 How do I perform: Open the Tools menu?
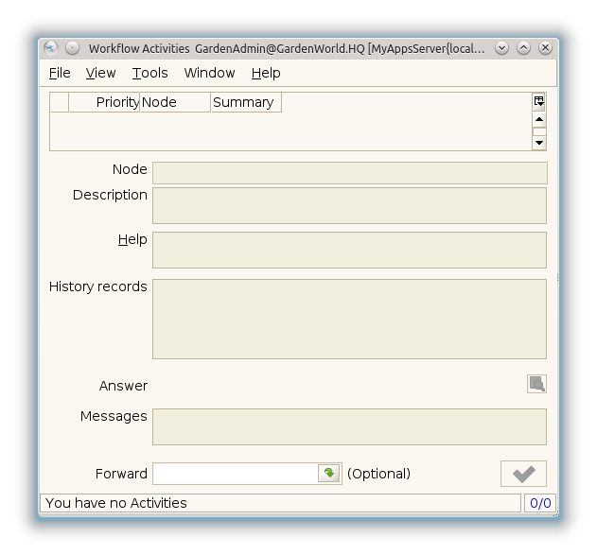pyautogui.click(x=149, y=73)
